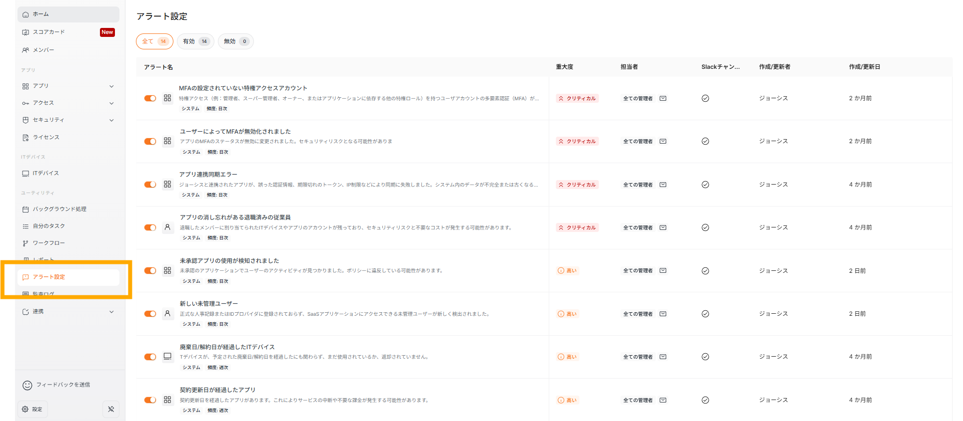Turn off 契約更新日が経過したアプリ alert switch
This screenshot has height=421, width=963.
pos(150,400)
